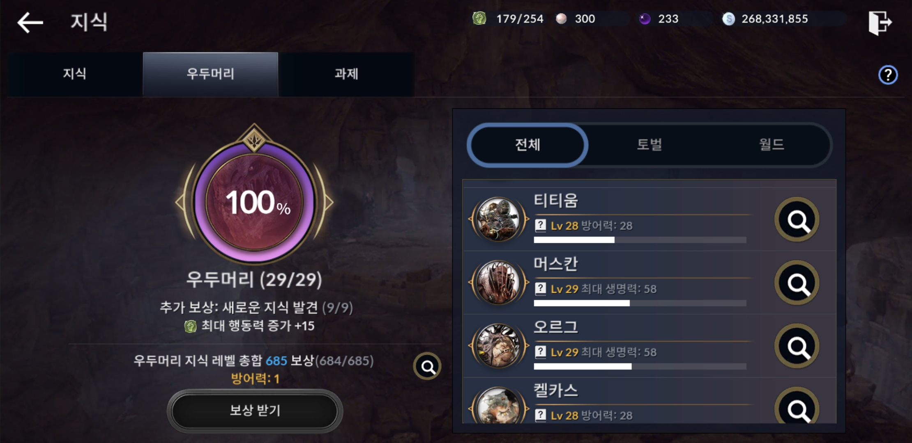Click the 머스칸 boss portrait
This screenshot has width=912, height=443.
click(498, 283)
